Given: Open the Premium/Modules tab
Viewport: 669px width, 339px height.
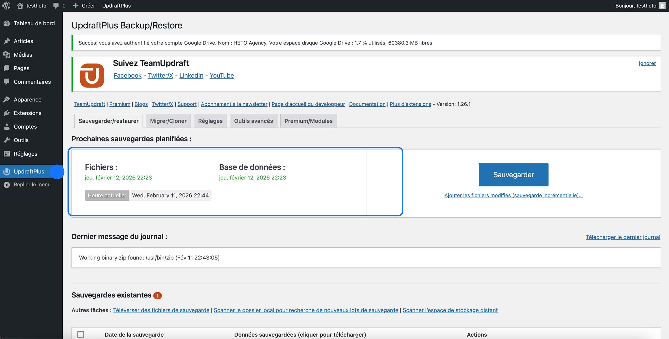Looking at the screenshot, I should (308, 121).
